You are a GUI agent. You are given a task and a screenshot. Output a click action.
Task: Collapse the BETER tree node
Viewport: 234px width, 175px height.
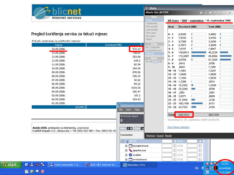[x=123, y=141]
